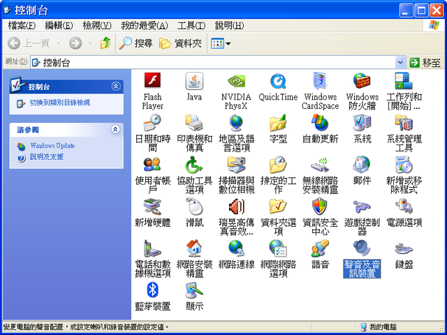The image size is (447, 335).
Task: Open 瑞昱高傳真音效 Realtek audio icon
Action: coord(236,207)
